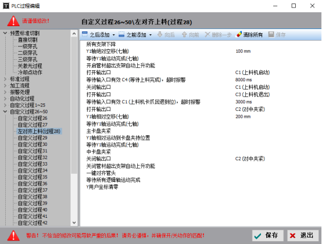Select 自定义过程29 in the tree

click(x=33, y=138)
